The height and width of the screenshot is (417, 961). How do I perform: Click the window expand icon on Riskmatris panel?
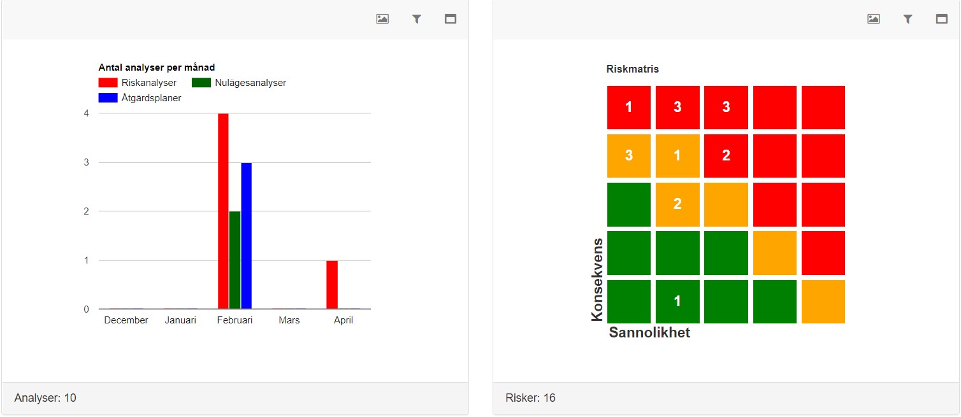tap(942, 19)
